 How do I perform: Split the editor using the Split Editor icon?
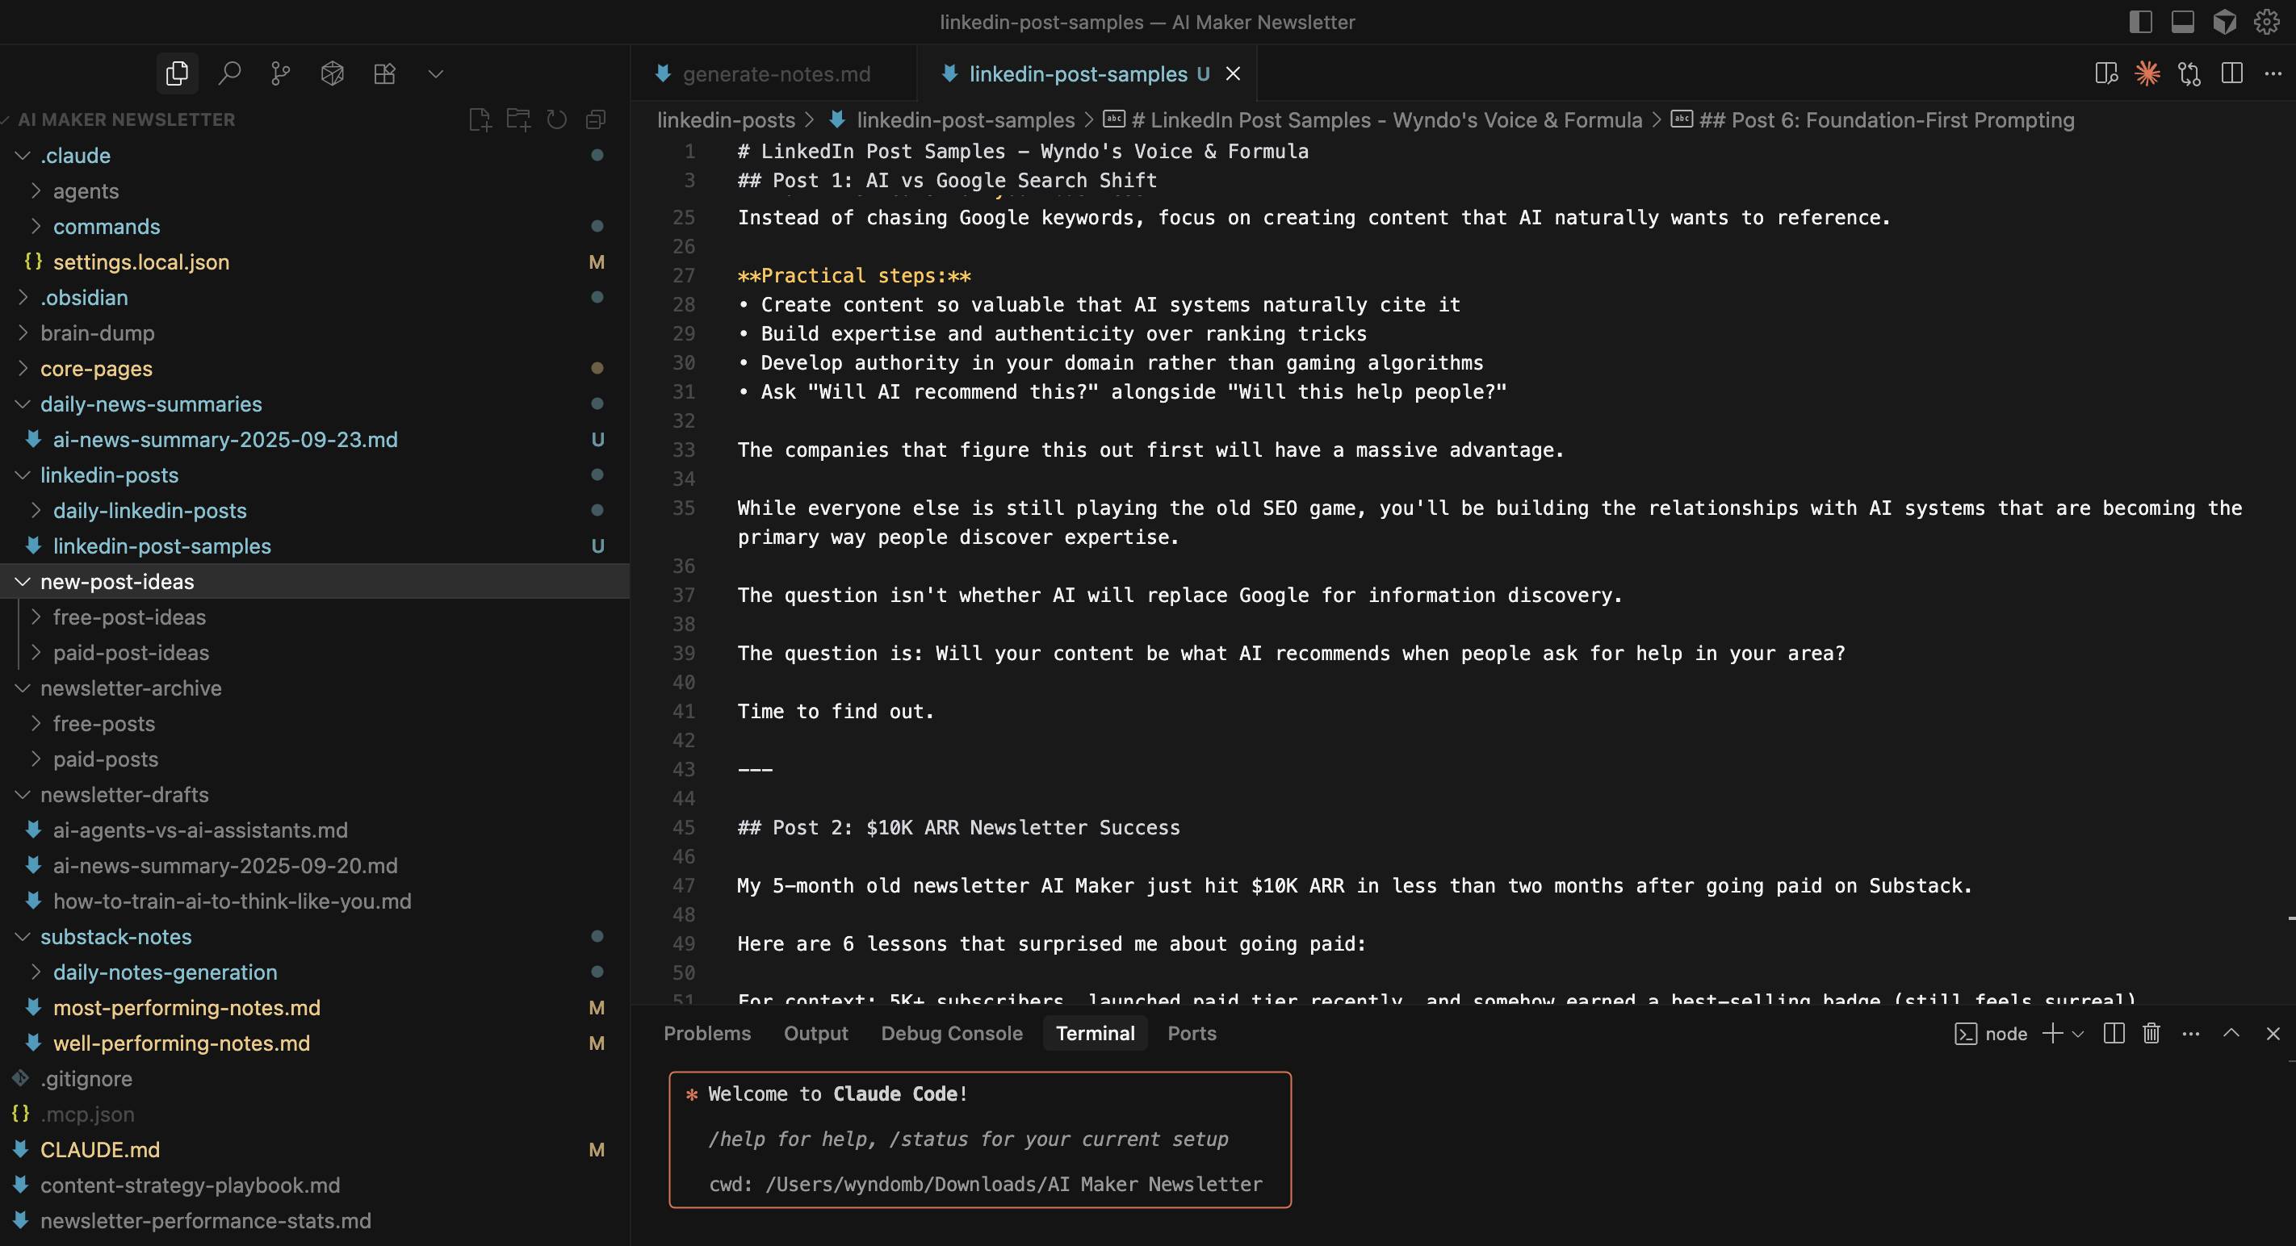[x=2231, y=74]
